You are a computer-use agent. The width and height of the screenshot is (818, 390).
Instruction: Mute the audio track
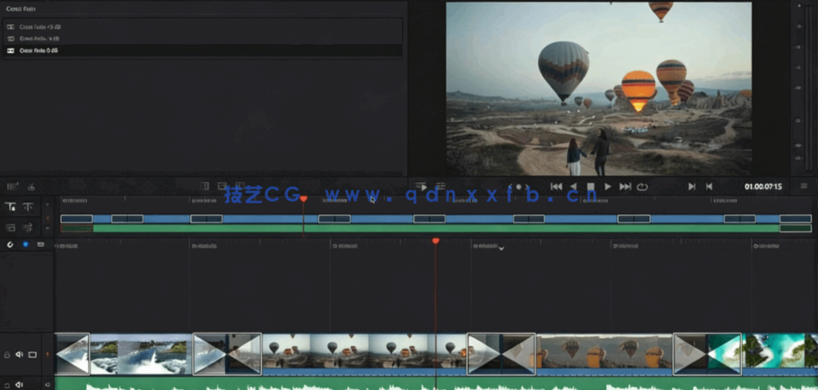click(x=20, y=385)
